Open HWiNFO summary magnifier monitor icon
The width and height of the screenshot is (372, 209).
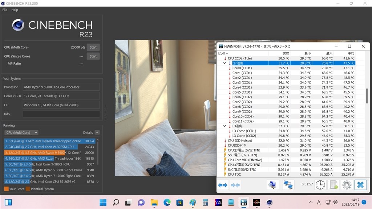click(x=272, y=185)
